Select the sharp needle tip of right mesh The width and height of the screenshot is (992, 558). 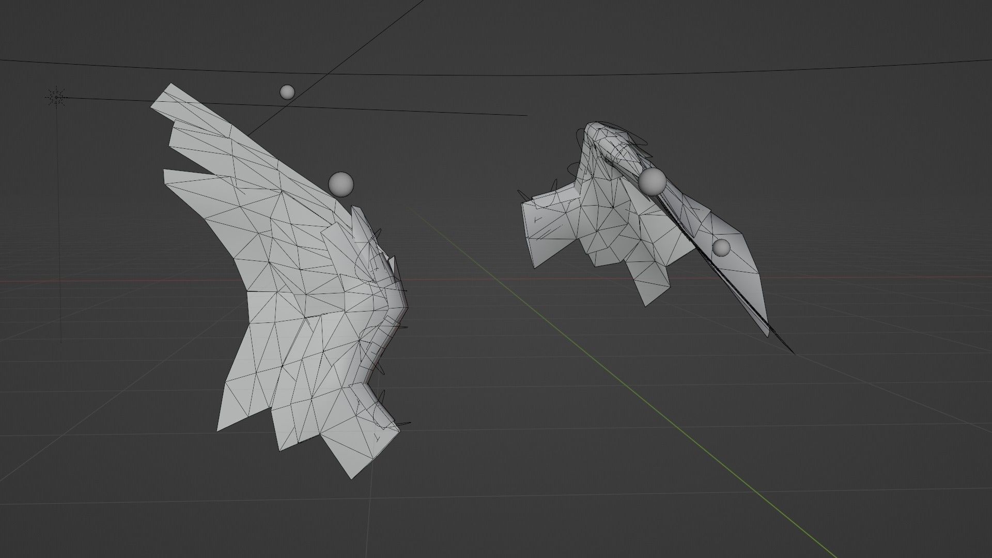[792, 352]
